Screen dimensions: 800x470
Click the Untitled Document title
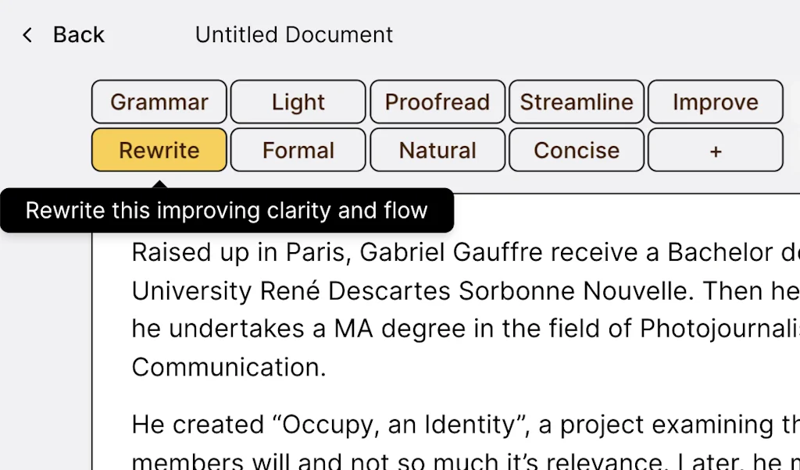pos(294,34)
